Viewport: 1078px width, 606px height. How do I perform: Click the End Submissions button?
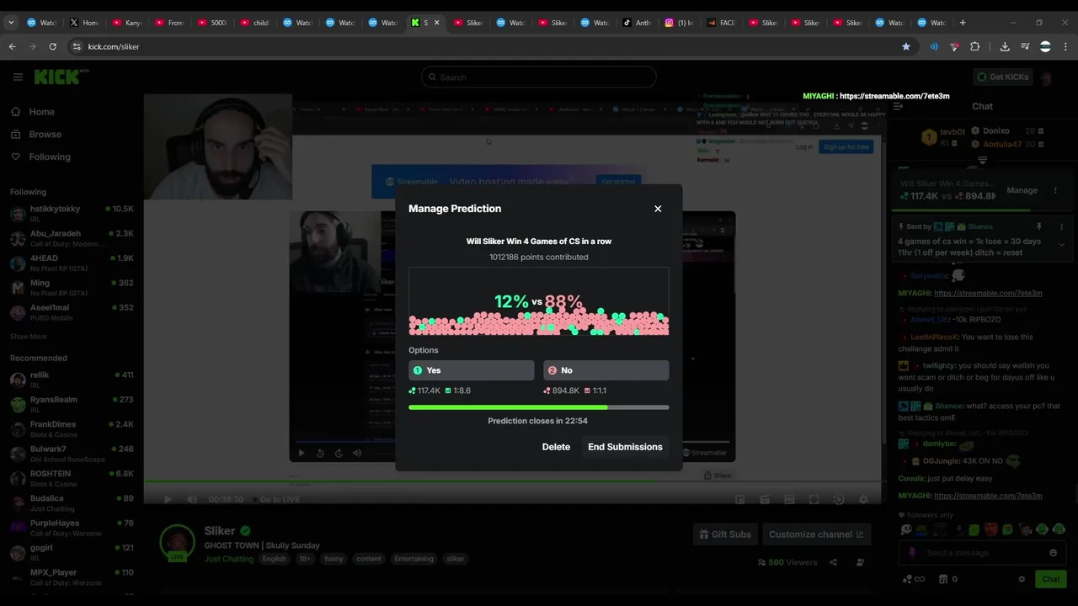(625, 447)
